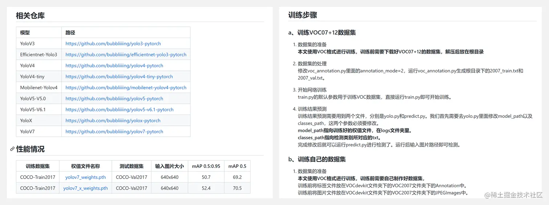Image resolution: width=549 pixels, height=205 pixels.
Task: Click the 训练步骤 section heading
Action: tap(303, 15)
